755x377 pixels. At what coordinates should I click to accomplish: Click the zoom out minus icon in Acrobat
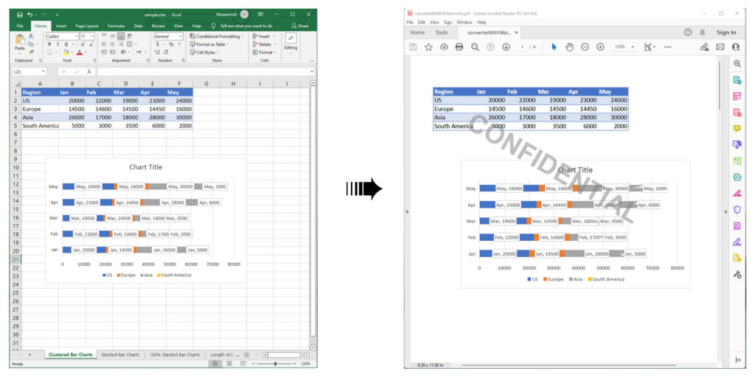(x=585, y=47)
